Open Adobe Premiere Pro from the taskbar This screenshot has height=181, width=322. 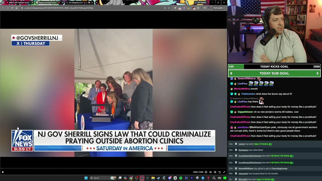(192, 178)
